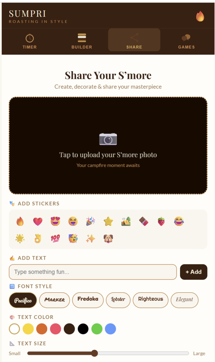Add the chocolate bar sticker
Screen dimensions: 215x362
[144, 221]
